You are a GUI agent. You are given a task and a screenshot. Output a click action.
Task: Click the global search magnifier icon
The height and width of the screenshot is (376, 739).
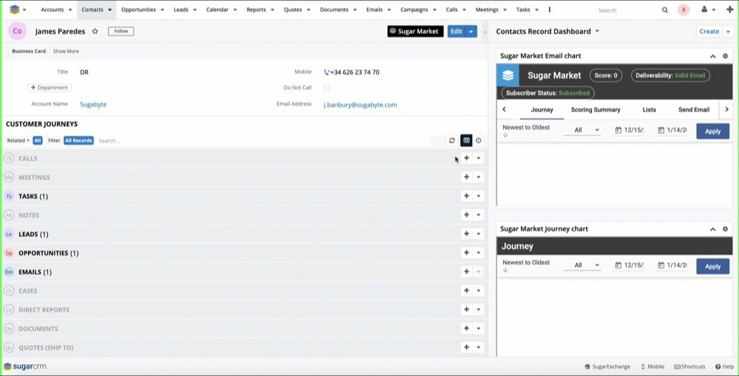point(665,10)
